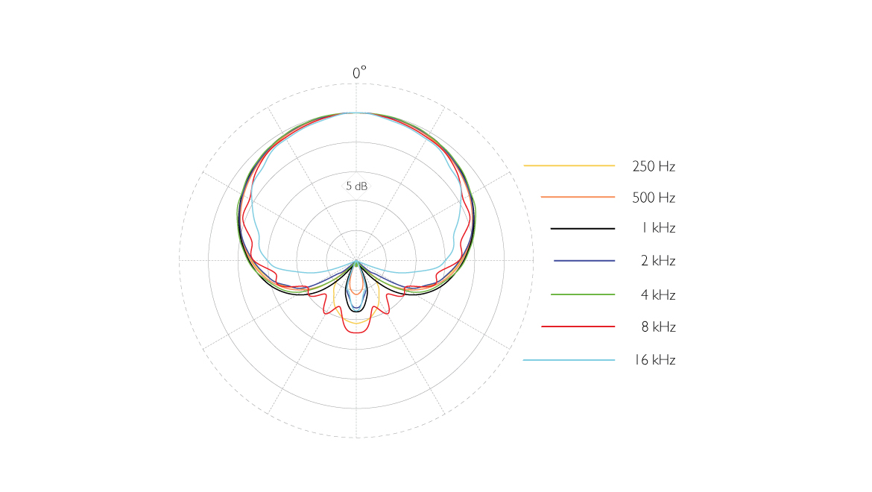Click the yellow 250 Hz legend line
The height and width of the screenshot is (492, 872).
point(569,165)
